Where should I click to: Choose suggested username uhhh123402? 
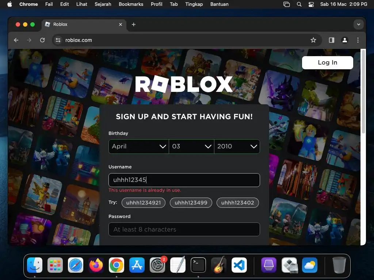coord(237,203)
